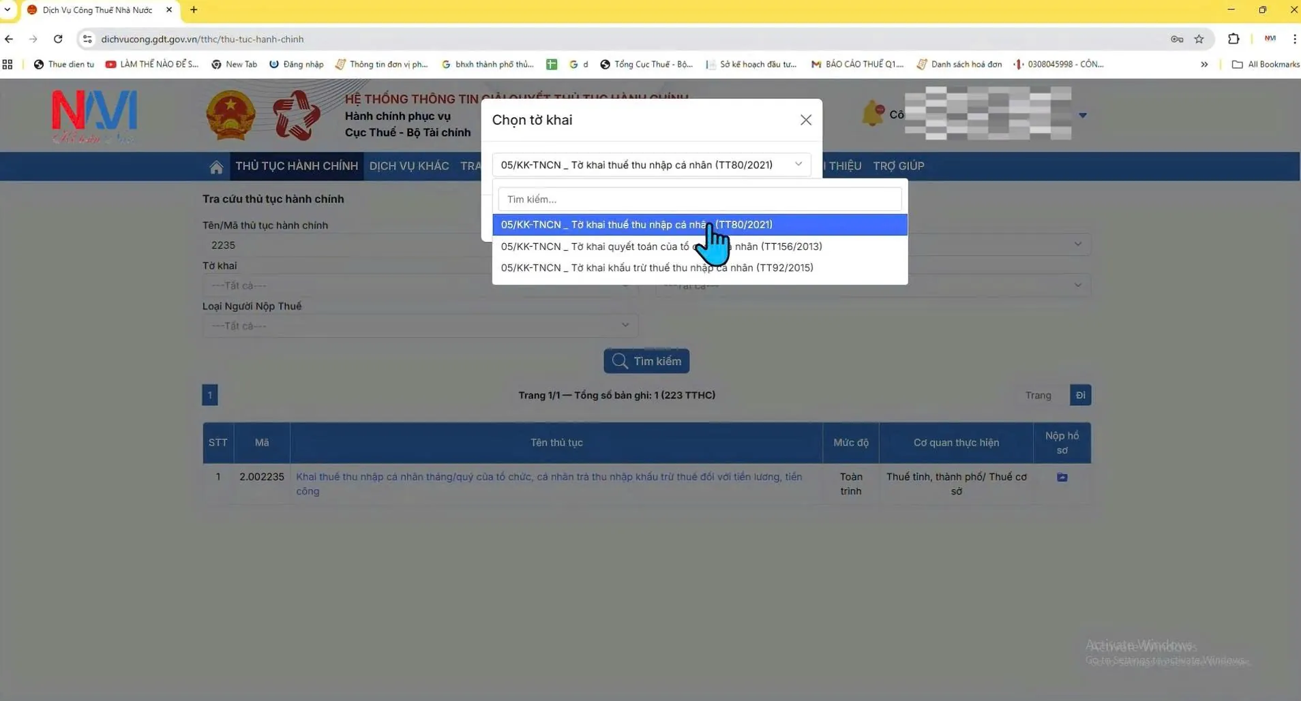Screen dimensions: 1301x701
Task: Reload the page with refresh icon
Action: [58, 40]
